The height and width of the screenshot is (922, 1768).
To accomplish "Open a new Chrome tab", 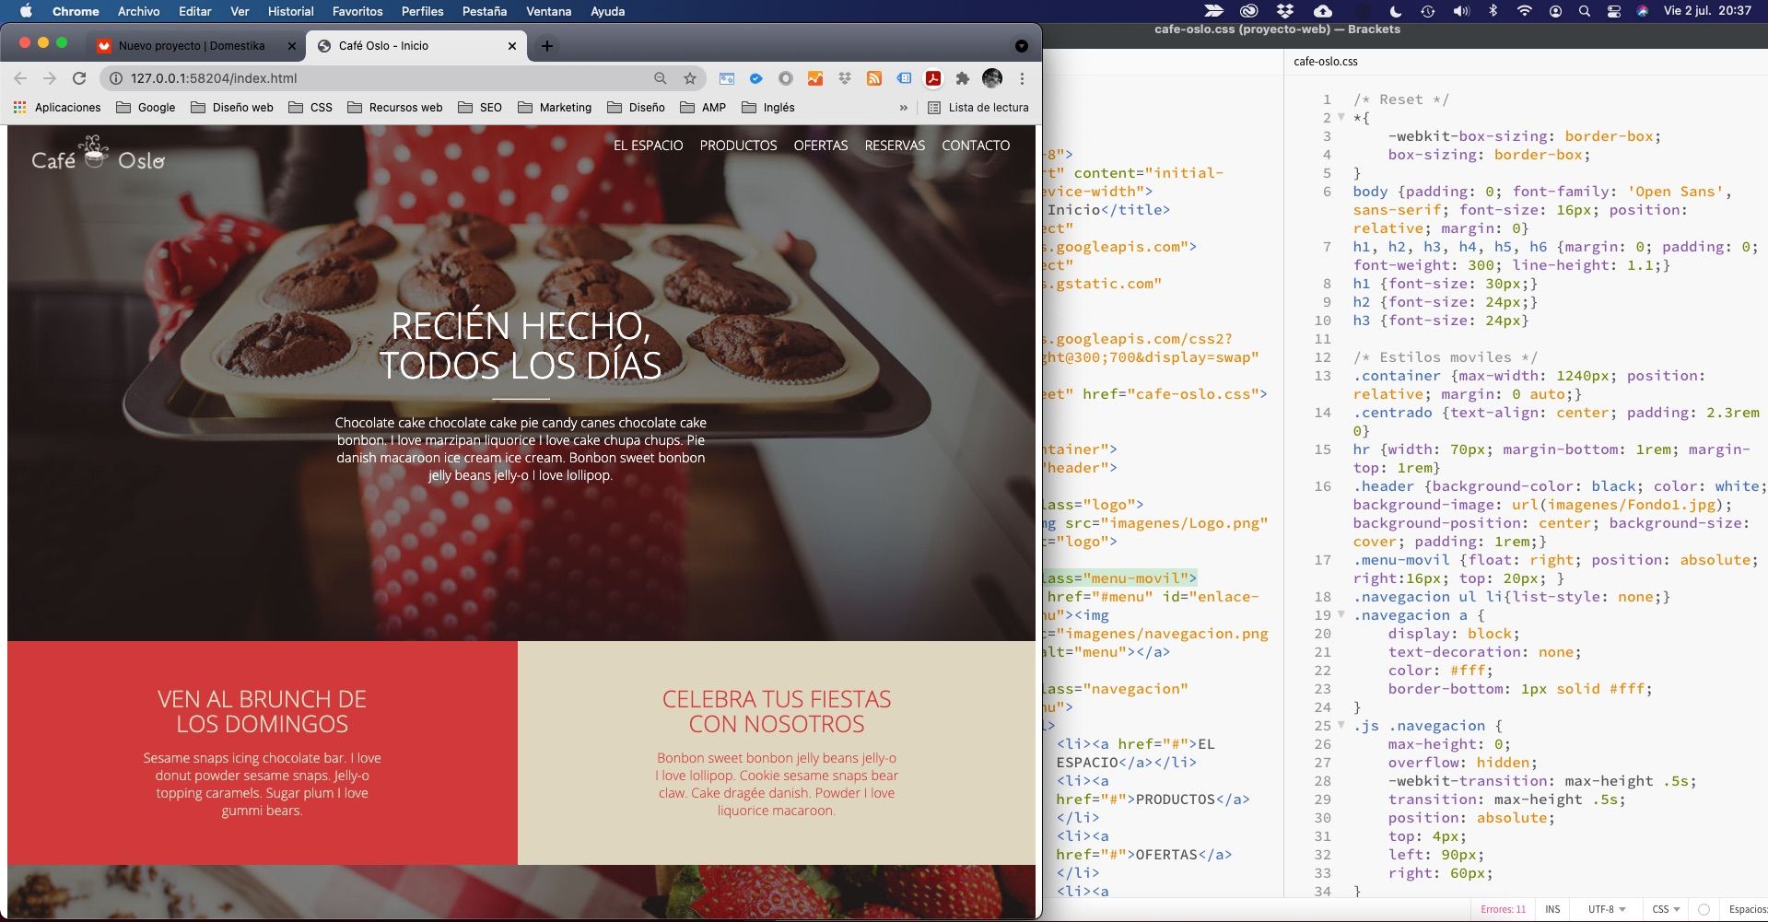I will (547, 46).
